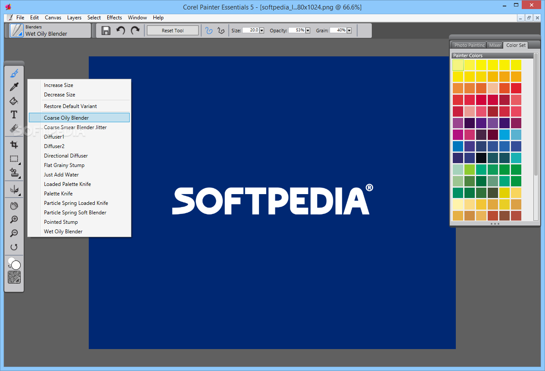
Task: Click the Grain value field
Action: pyautogui.click(x=338, y=31)
